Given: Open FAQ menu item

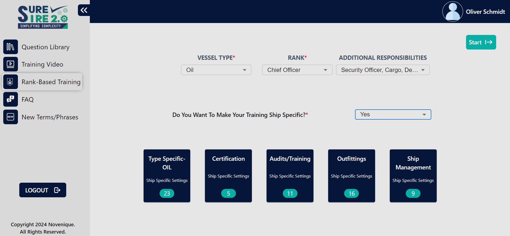Looking at the screenshot, I should pyautogui.click(x=43, y=99).
